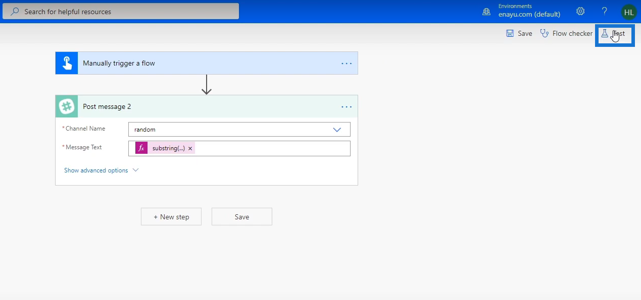This screenshot has width=641, height=300.
Task: Click the Save button below the flow
Action: 242,217
